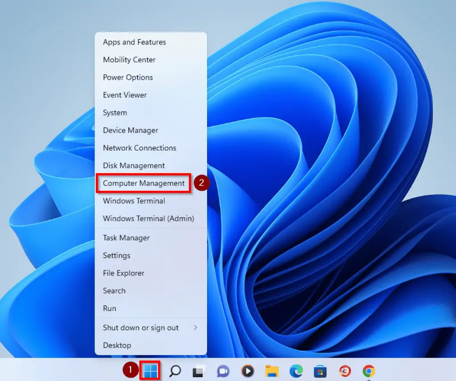
Task: Open Task View from the taskbar
Action: pos(199,371)
